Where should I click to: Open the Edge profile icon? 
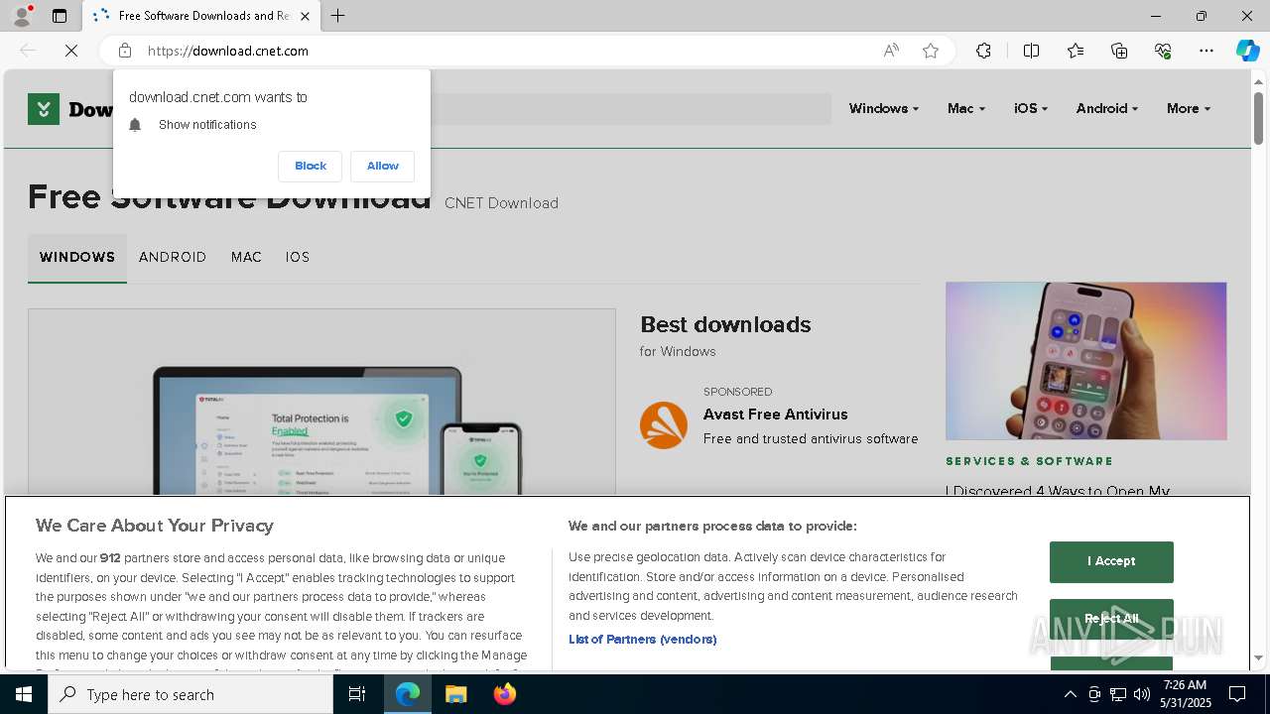point(22,16)
